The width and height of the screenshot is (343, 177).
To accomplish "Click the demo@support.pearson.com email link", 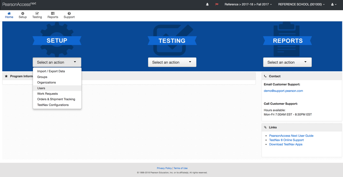I will point(283,91).
